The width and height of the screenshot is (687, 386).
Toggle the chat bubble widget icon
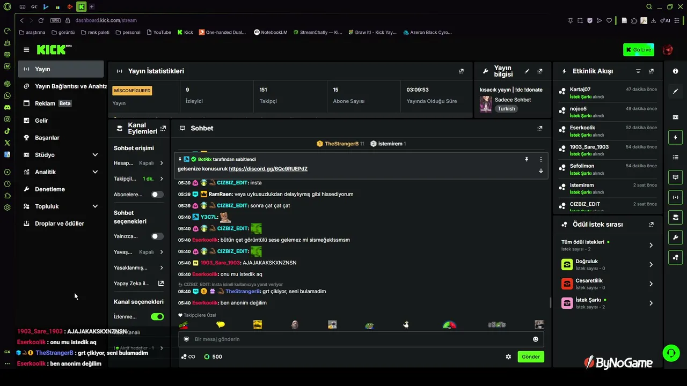(675, 177)
